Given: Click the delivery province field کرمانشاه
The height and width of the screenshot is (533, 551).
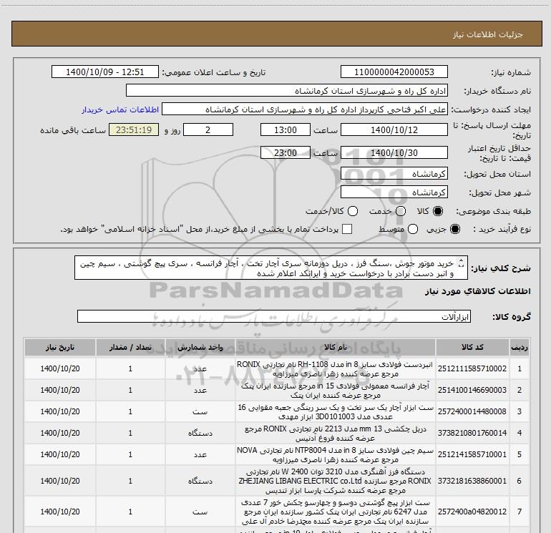Looking at the screenshot, I should click(x=394, y=174).
